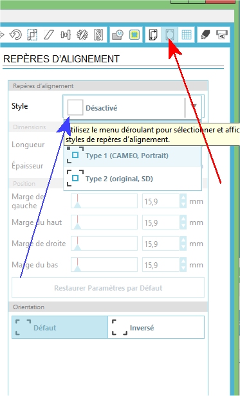Click the REPÈRES D'ALIGNEMENT panel title
Viewport: 240px width, 396px height.
coord(61,59)
